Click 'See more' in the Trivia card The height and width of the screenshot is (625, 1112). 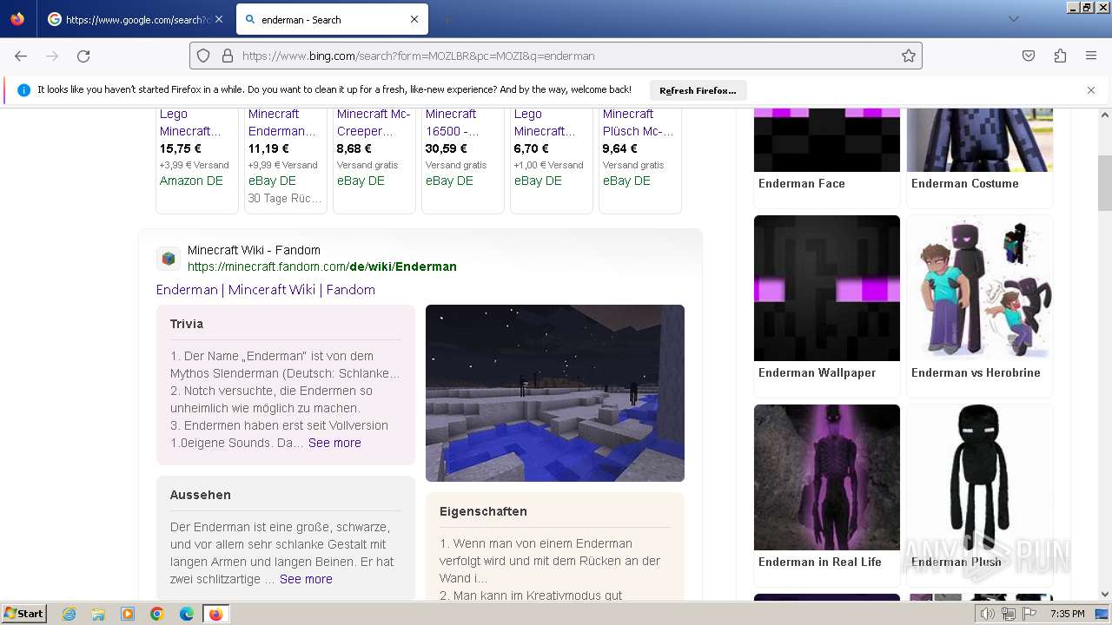click(x=334, y=443)
